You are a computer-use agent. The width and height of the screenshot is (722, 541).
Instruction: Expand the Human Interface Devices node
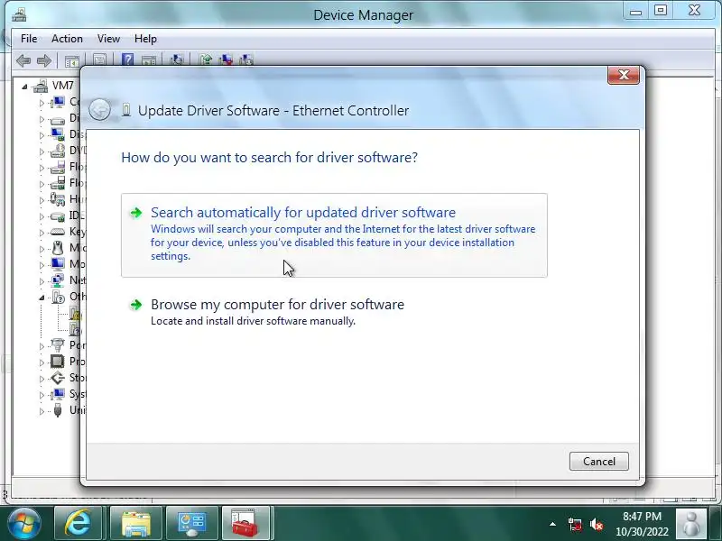pos(42,200)
